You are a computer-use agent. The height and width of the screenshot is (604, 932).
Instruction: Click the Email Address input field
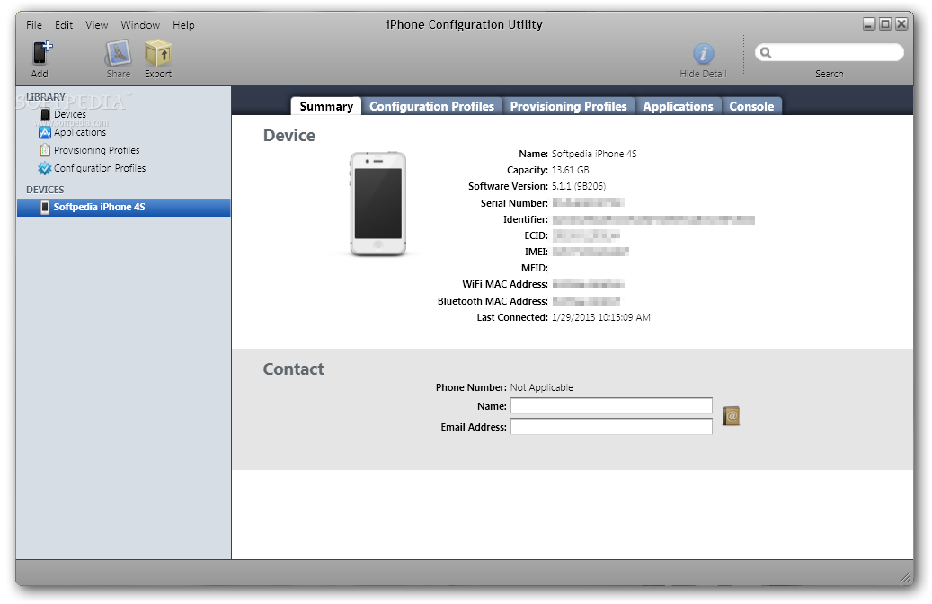click(611, 427)
